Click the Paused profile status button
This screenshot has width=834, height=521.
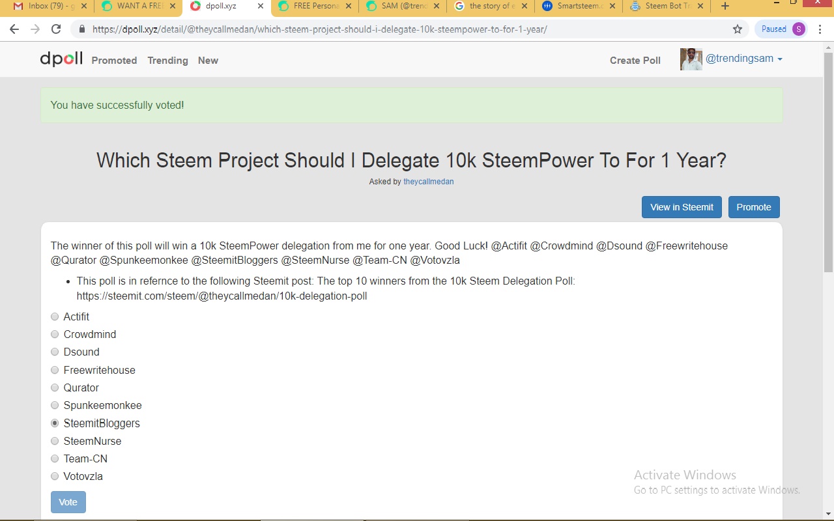[x=782, y=29]
